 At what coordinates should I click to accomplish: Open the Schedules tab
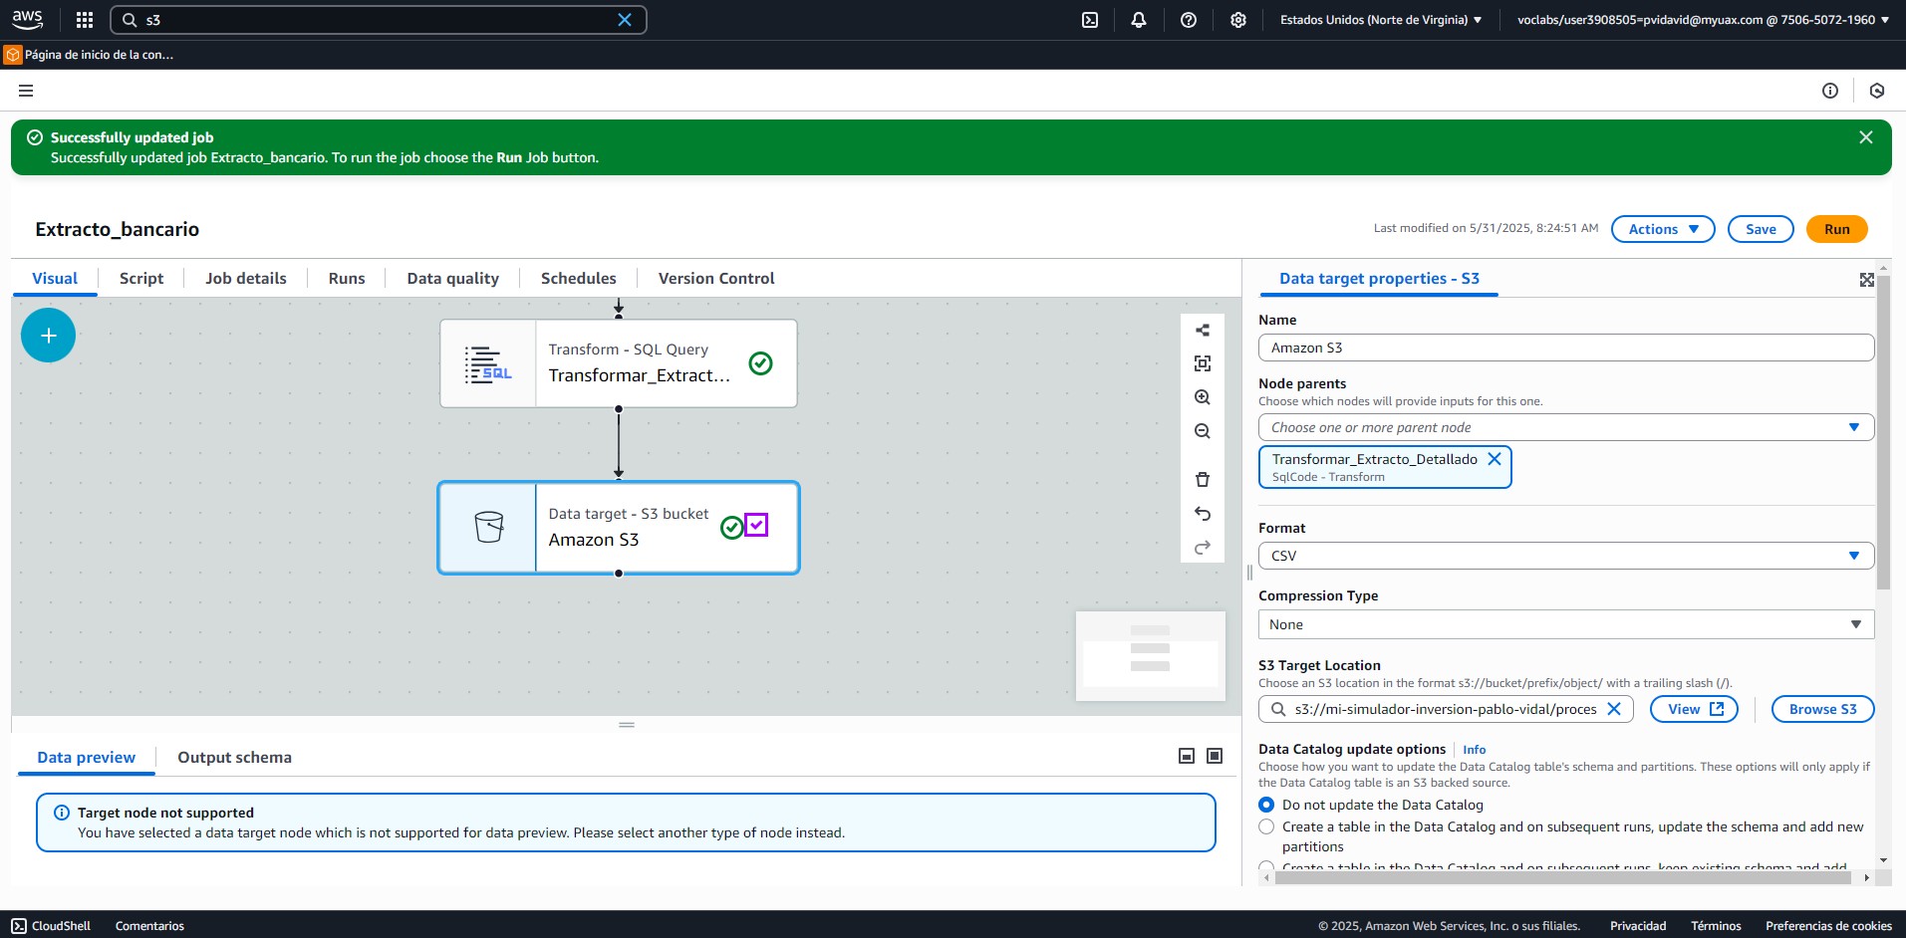(579, 279)
